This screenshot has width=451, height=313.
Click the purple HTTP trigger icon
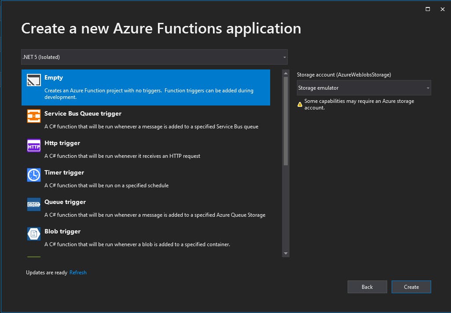click(x=34, y=146)
